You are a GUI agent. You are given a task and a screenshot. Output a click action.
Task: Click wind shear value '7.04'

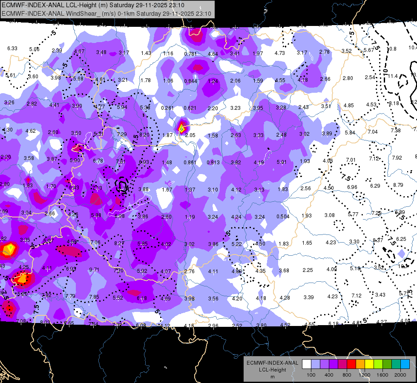373,131
